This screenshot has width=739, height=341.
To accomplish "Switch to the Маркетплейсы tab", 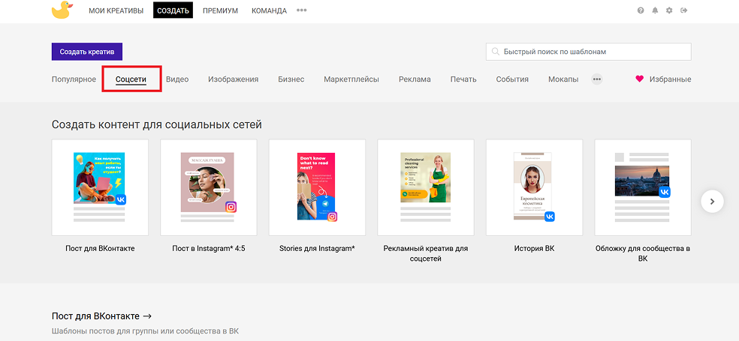I will click(x=351, y=79).
